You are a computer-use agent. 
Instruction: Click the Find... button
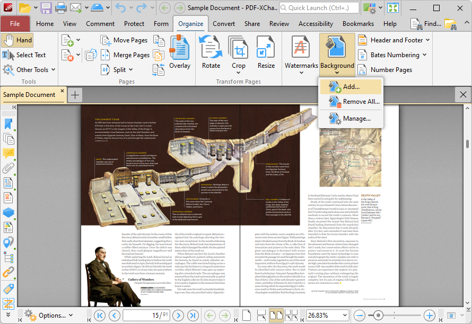click(x=426, y=24)
